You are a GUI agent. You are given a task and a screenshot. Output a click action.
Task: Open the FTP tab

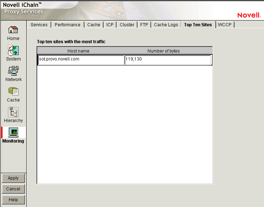coord(144,25)
